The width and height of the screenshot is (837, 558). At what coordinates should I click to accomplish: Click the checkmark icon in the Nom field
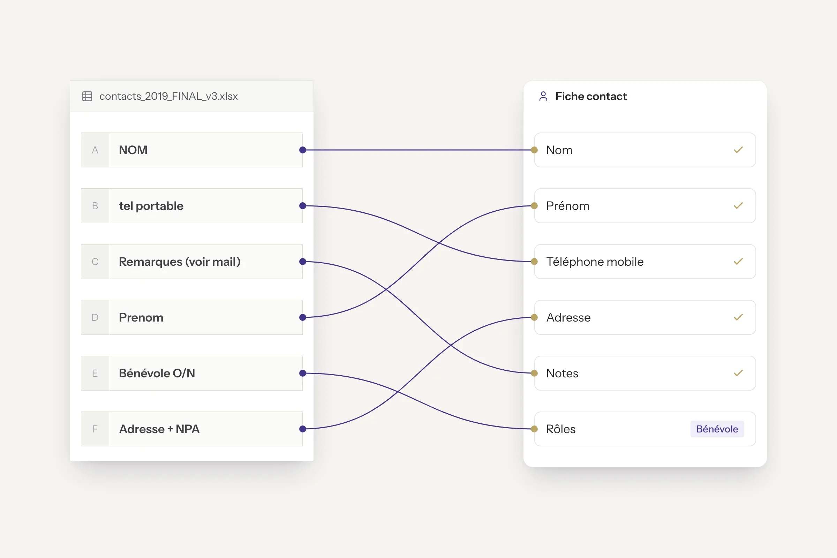tap(738, 150)
